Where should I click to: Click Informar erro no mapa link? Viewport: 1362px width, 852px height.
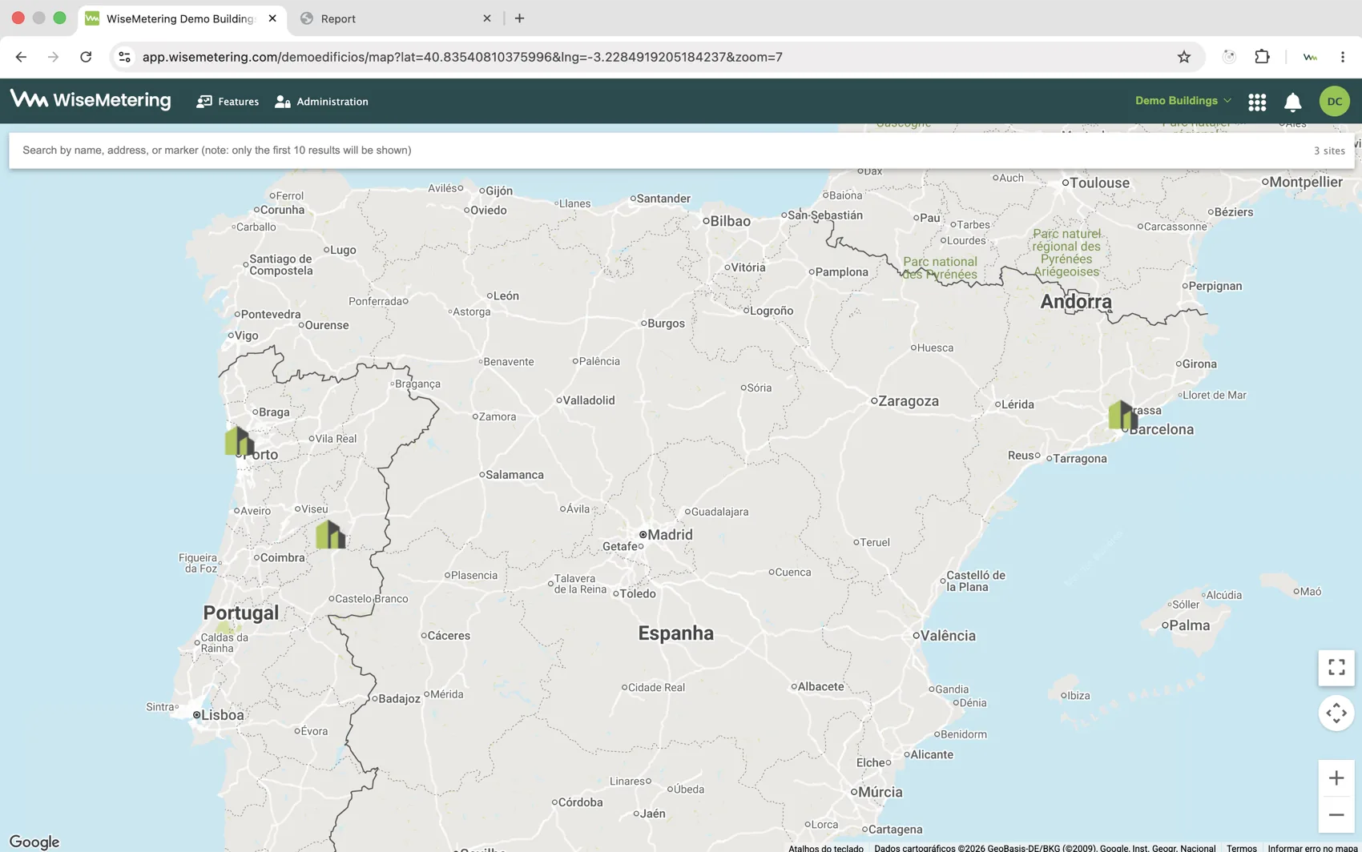(1312, 847)
